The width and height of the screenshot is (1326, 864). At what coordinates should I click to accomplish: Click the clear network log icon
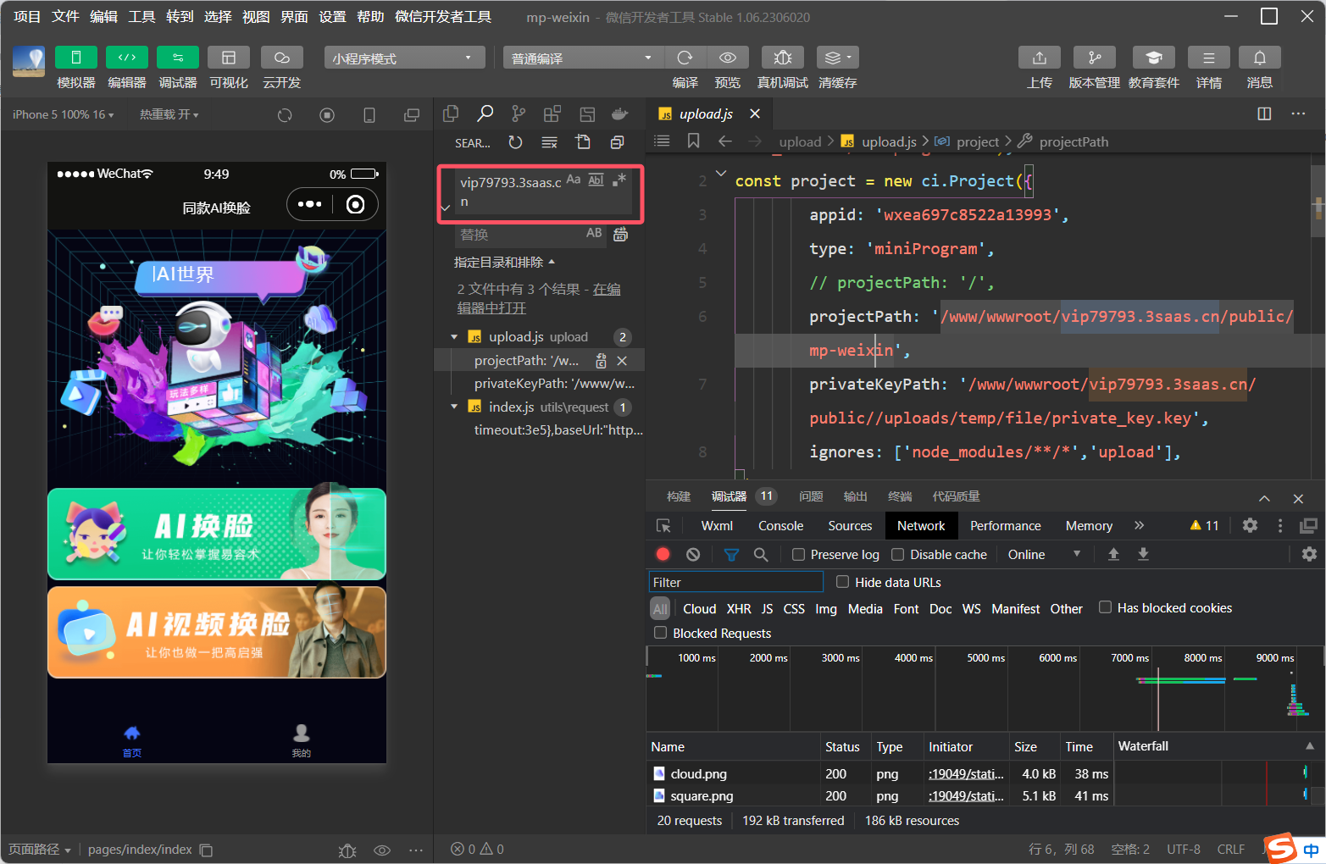point(693,554)
